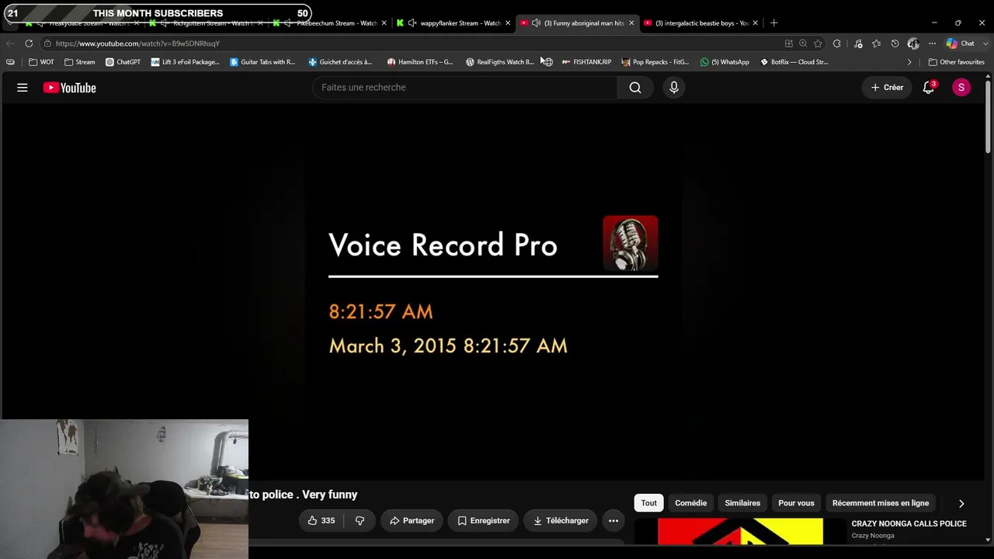Close the Funny aboriginal man tab
The height and width of the screenshot is (559, 994).
(631, 23)
